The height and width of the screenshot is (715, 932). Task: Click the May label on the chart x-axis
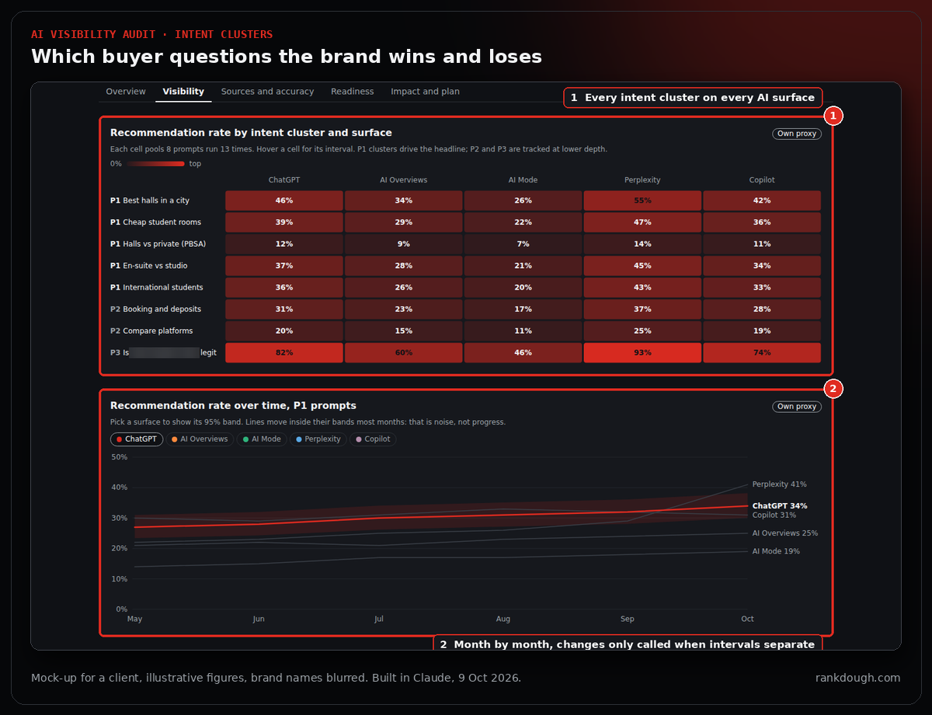tap(134, 619)
